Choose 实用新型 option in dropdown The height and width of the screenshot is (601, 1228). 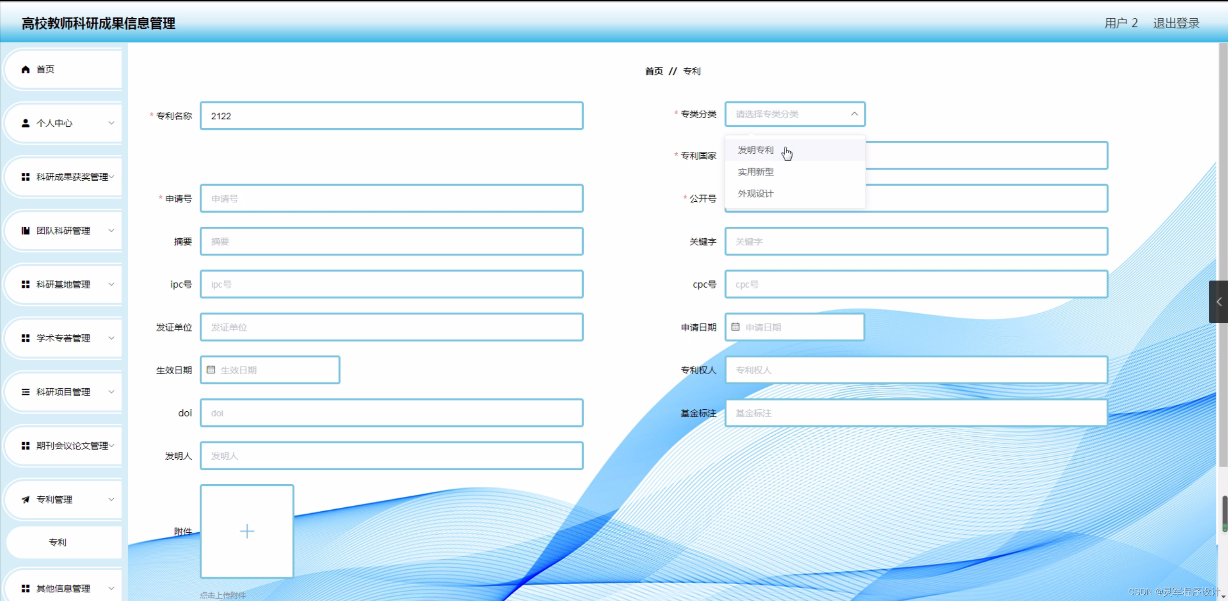pos(755,172)
